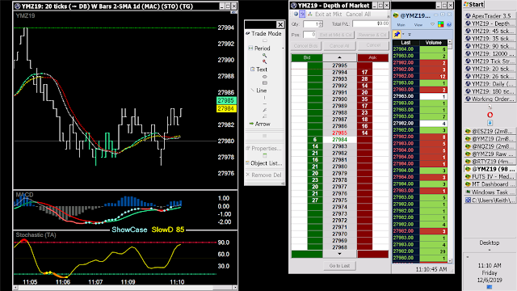The image size is (517, 291).
Task: Click the ask size 35 at price 27990
Action: pyautogui.click(x=364, y=99)
